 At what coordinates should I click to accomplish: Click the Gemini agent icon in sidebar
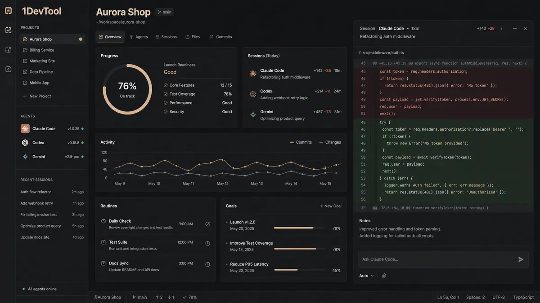click(x=25, y=157)
